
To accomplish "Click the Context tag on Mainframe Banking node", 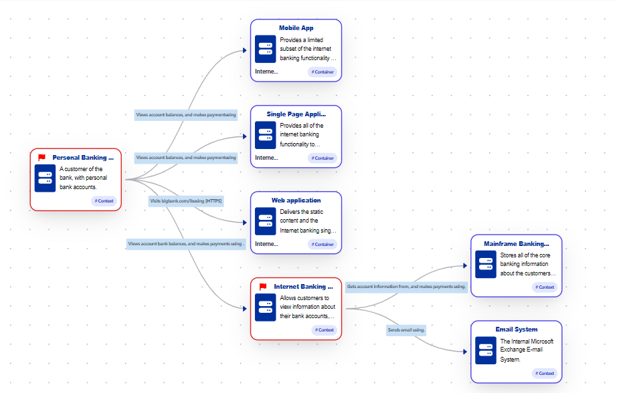I will [545, 287].
